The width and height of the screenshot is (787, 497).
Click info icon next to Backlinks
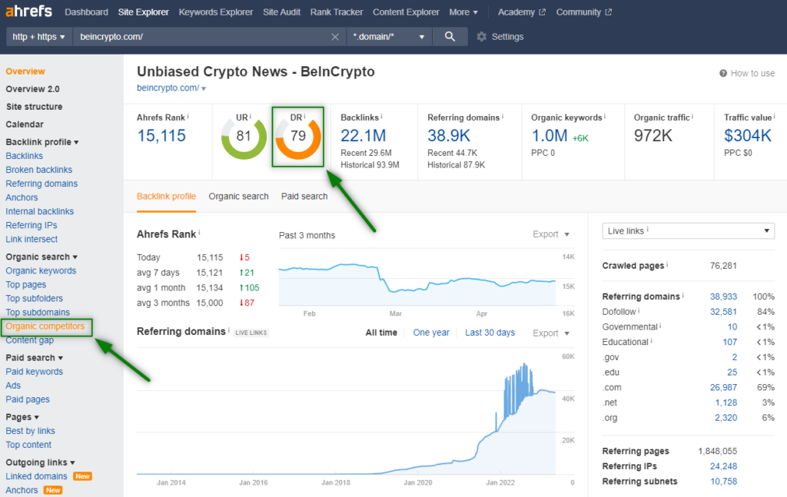click(382, 118)
